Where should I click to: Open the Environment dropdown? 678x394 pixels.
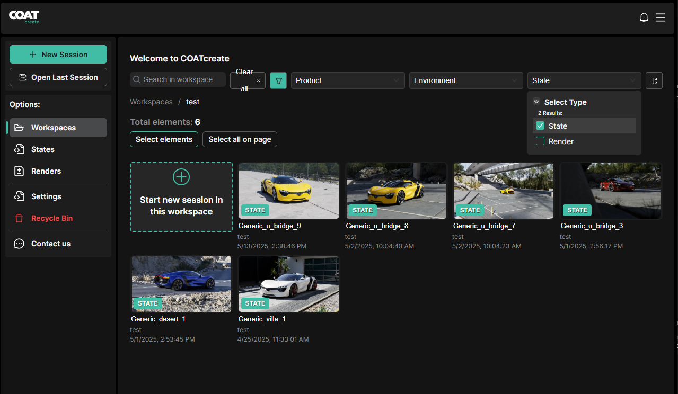465,80
